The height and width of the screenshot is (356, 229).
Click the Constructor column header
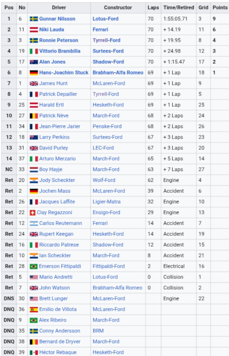coord(118,8)
